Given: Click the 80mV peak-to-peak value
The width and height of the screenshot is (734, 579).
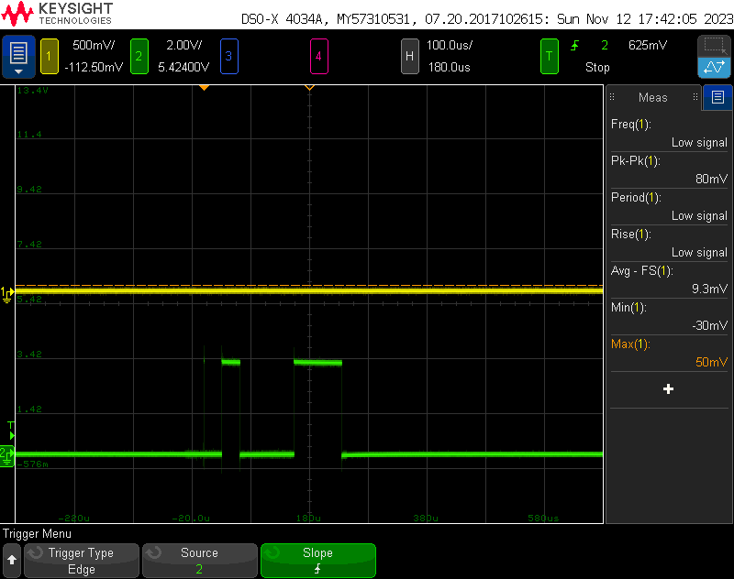Looking at the screenshot, I should tap(712, 179).
